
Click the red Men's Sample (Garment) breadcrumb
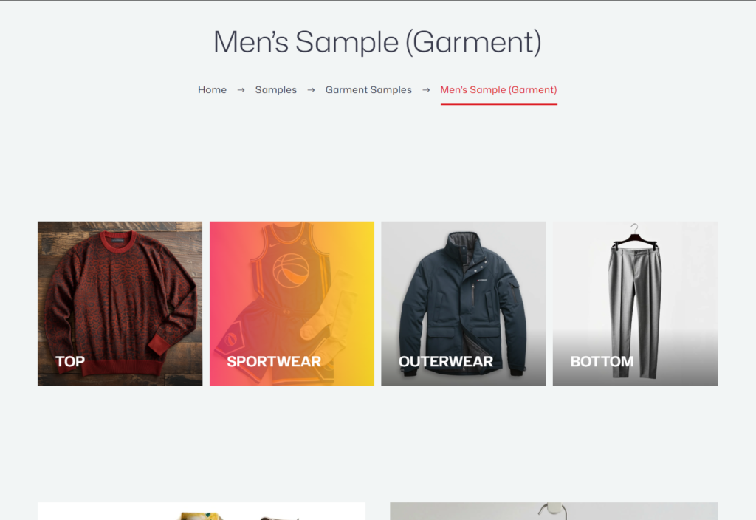pos(498,89)
